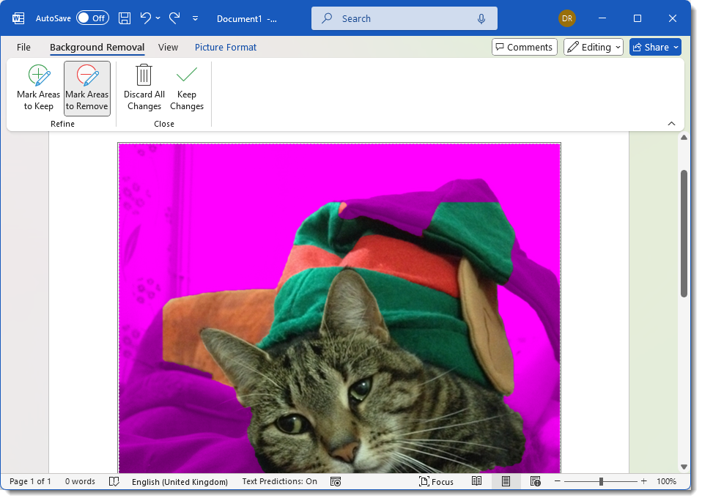Click the microphone icon in Search box
The image size is (702, 501).
click(481, 18)
